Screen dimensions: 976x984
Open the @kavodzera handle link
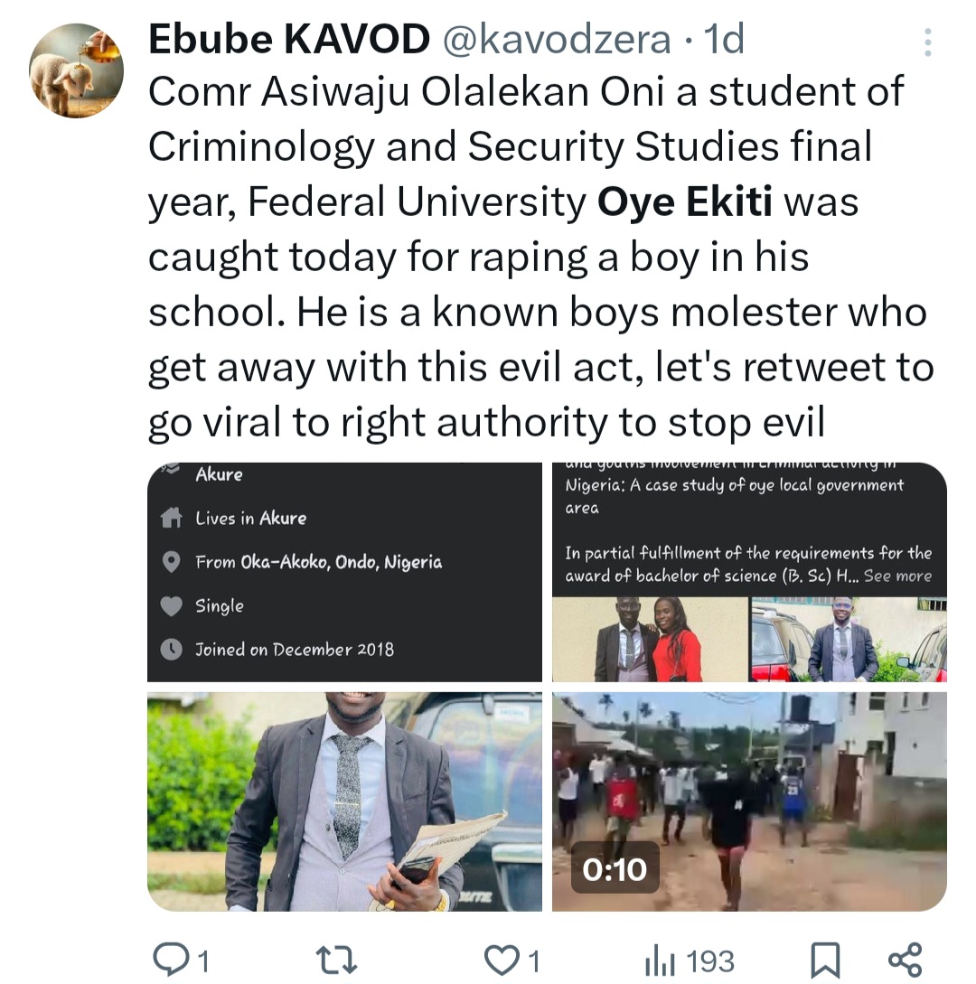556,39
